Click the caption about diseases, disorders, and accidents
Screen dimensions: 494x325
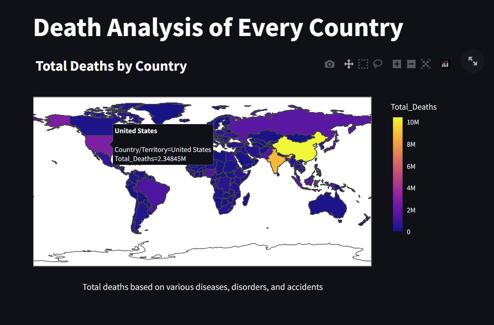pyautogui.click(x=203, y=287)
